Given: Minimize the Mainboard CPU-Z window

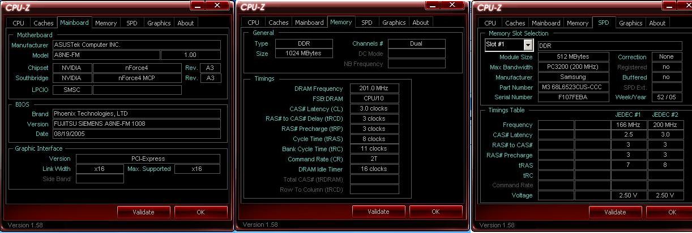Looking at the screenshot, I should click(x=198, y=5).
